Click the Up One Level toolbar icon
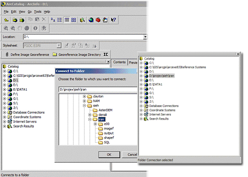This screenshot has height=177, width=248. point(6,20)
